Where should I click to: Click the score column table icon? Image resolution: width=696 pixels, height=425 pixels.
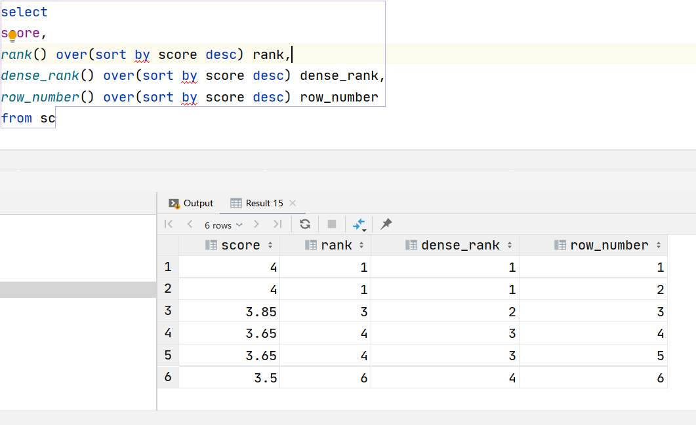click(211, 245)
